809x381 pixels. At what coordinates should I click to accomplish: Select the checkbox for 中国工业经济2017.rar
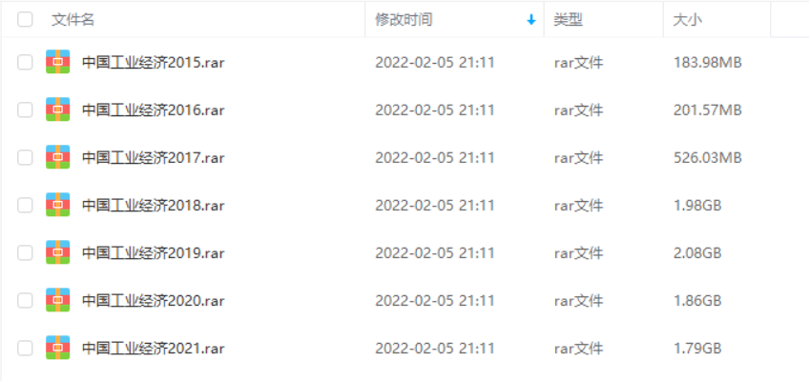(25, 157)
